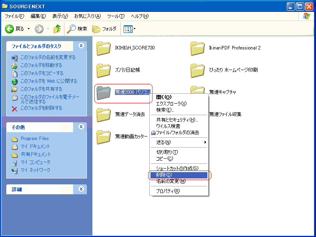Select the IkinariPDF Professional 2 folder icon
The image size is (316, 237).
tap(197, 48)
